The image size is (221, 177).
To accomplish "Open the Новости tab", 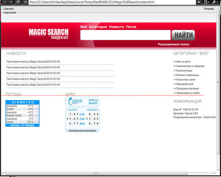I will coord(116,27).
